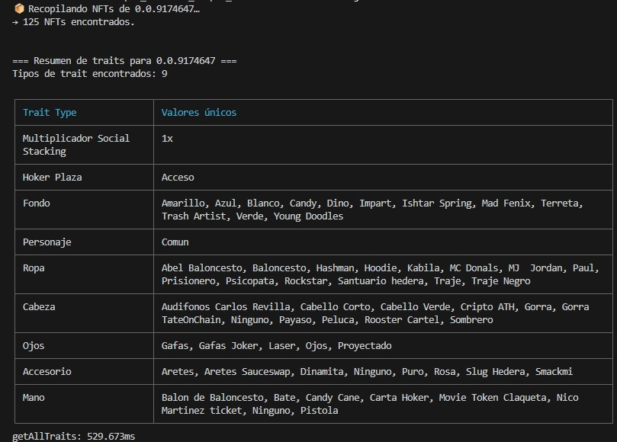The width and height of the screenshot is (617, 442).
Task: Click the "Rooster Cartel" value in Cabeza row
Action: coord(402,320)
